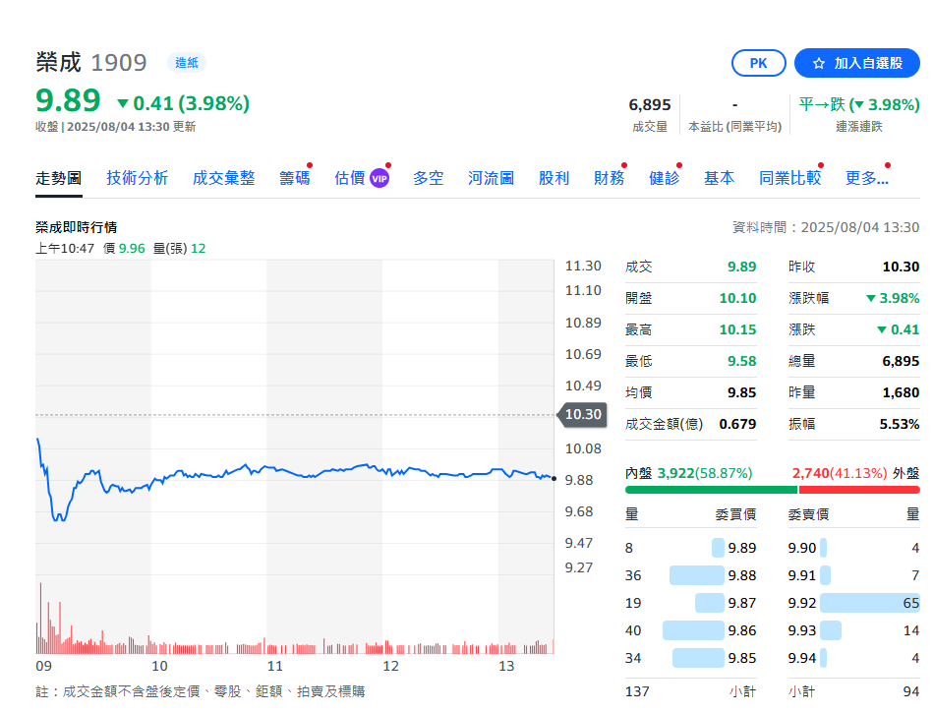
Task: Click the 昨量 value 1,680
Action: (901, 392)
